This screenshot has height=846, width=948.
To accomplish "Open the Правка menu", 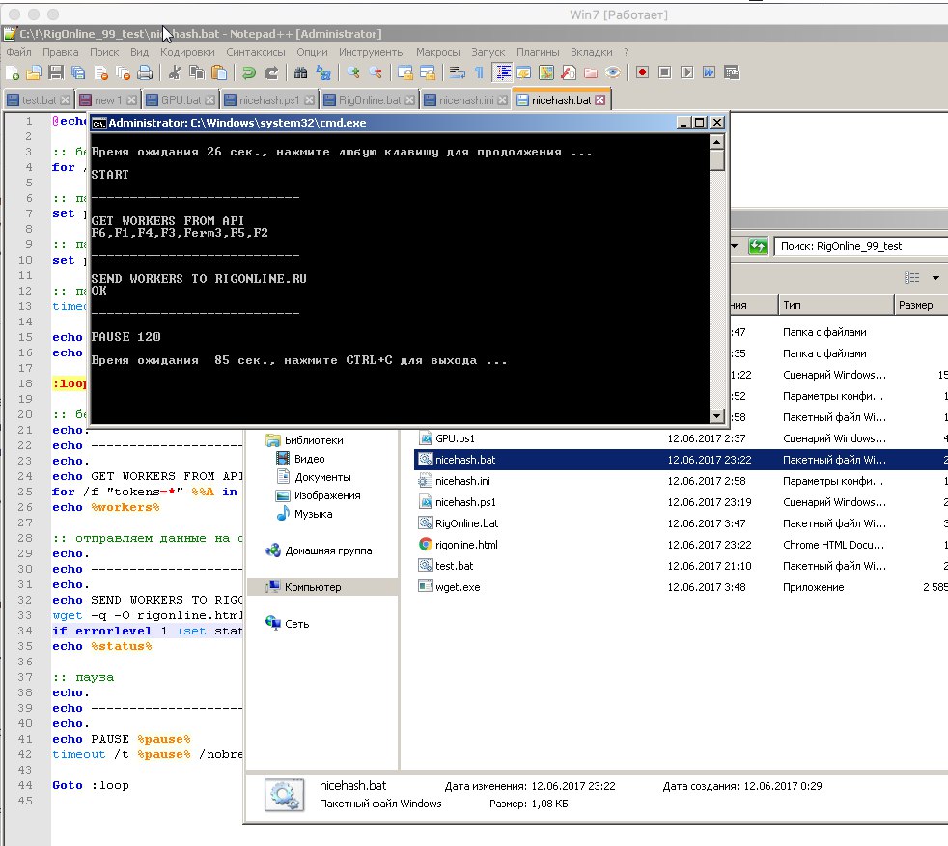I will click(61, 52).
